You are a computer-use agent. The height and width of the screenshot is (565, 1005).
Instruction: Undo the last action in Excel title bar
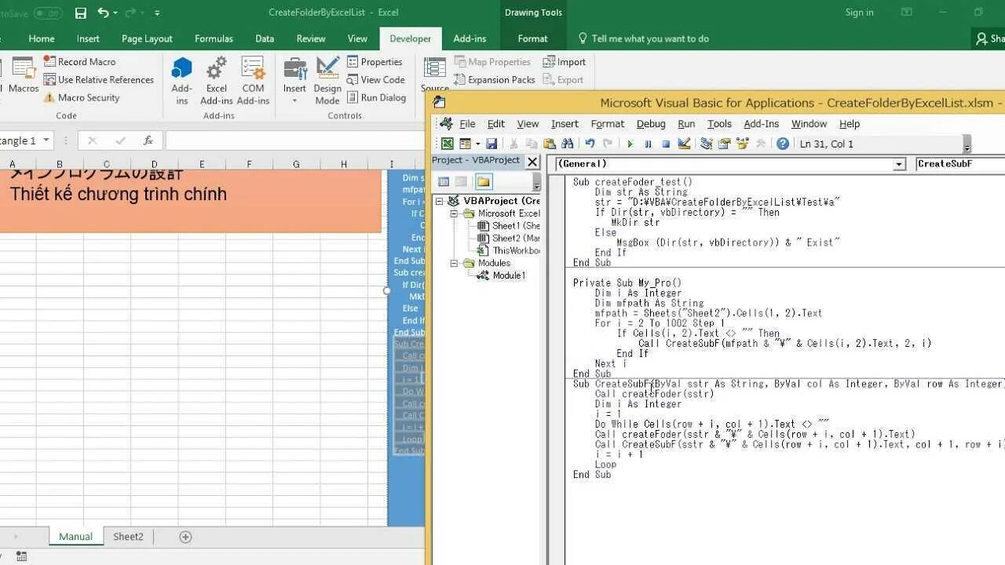click(x=103, y=13)
